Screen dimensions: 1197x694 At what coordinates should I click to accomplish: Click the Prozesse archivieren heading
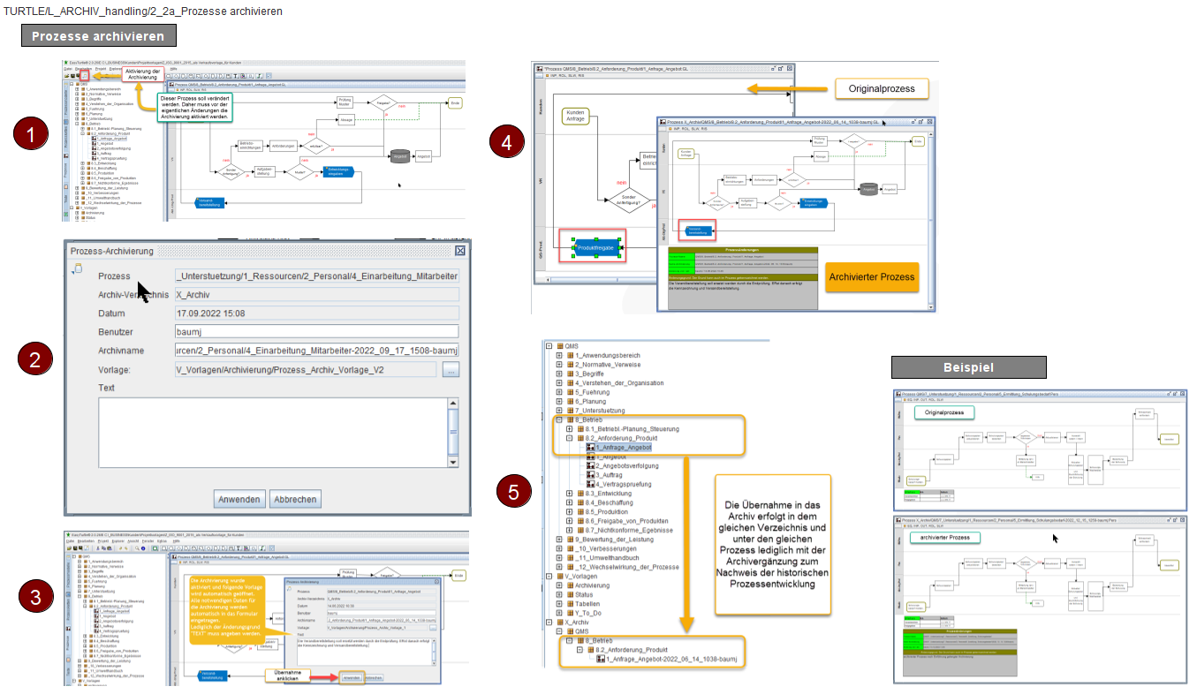tap(99, 36)
